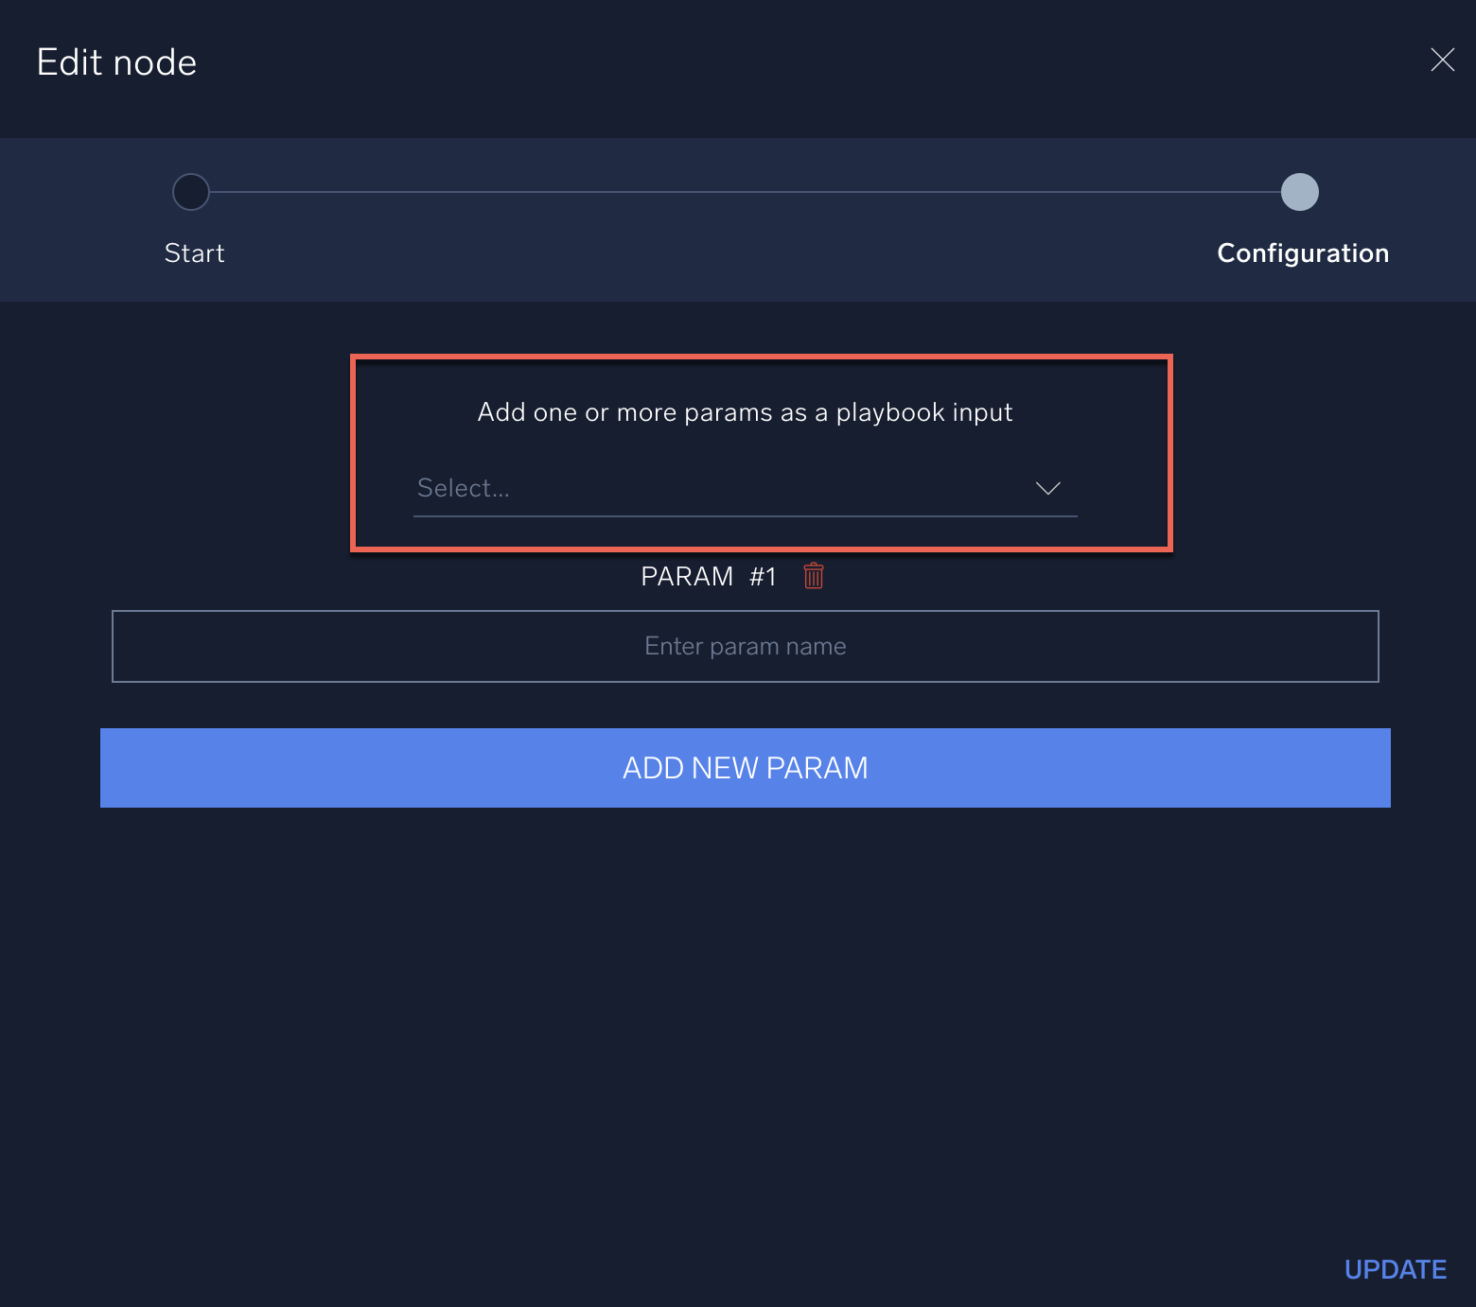Click the playbook input instruction text
Screen dimensions: 1476x1307
pyautogui.click(x=745, y=412)
